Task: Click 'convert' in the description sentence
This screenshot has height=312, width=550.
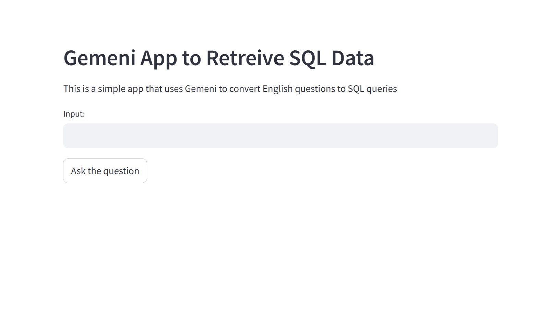Action: 245,89
